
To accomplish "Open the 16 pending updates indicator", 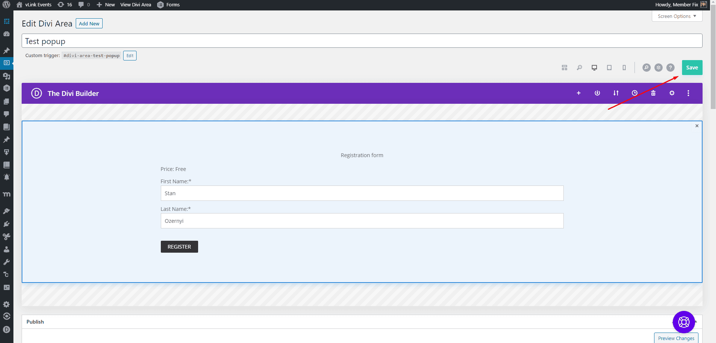I will click(x=65, y=5).
